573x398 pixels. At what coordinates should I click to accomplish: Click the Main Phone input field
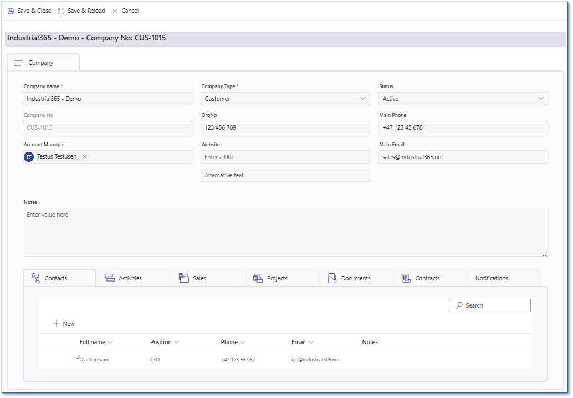coord(463,127)
